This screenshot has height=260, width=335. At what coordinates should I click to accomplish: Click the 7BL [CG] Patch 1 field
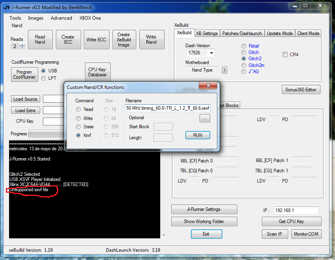pyautogui.click(x=302, y=171)
